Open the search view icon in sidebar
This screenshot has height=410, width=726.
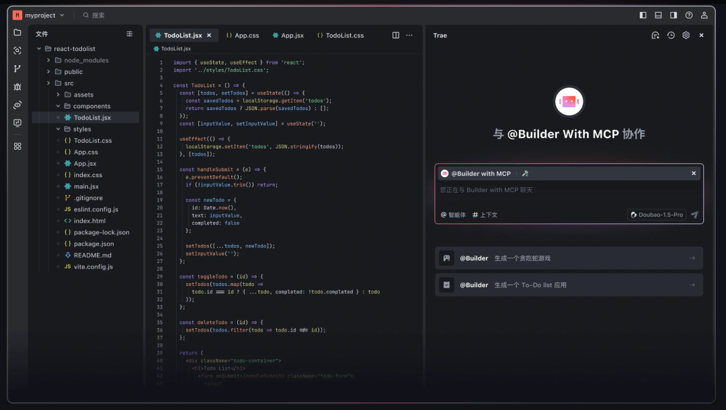pyautogui.click(x=17, y=50)
